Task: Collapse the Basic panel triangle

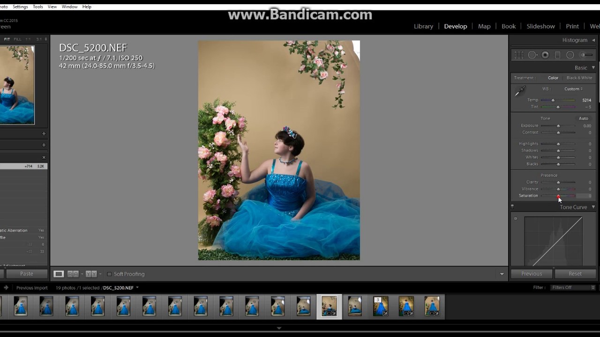Action: [x=593, y=68]
